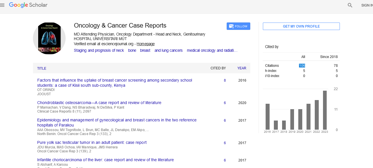
Task: Sort articles by Year column header
Action: tap(242, 68)
